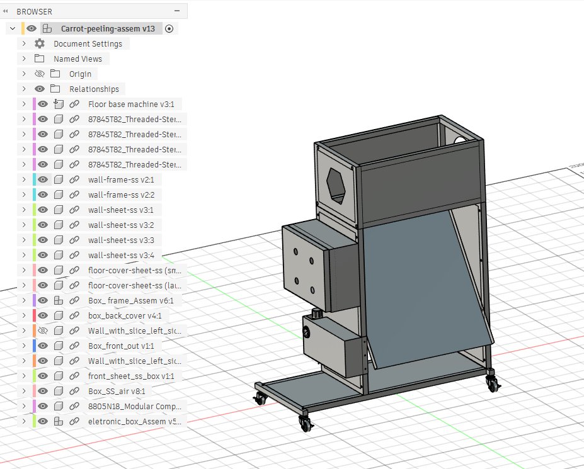Click the Named Views folder icon
Image resolution: width=584 pixels, height=469 pixels.
point(40,59)
